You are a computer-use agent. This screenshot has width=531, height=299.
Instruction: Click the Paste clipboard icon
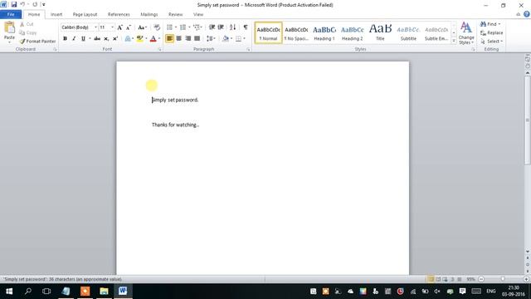(9, 28)
